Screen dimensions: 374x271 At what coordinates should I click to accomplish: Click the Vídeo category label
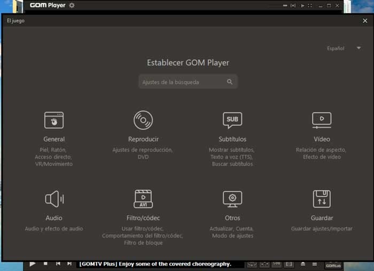pos(322,139)
